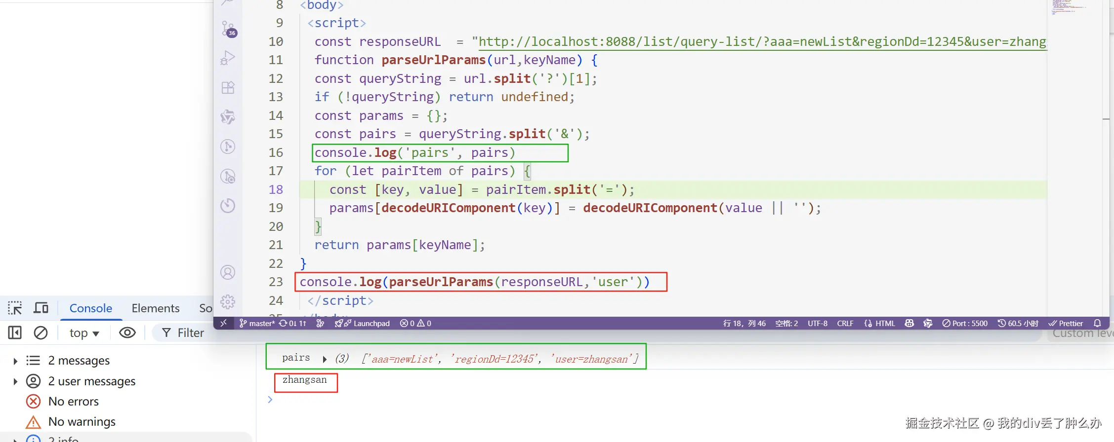
Task: Place cursor on parseUrlParams function name line 11
Action: point(433,60)
